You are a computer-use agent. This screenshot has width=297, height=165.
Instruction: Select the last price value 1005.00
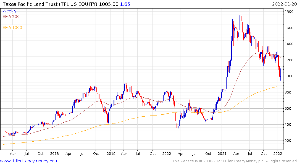point(109,4)
